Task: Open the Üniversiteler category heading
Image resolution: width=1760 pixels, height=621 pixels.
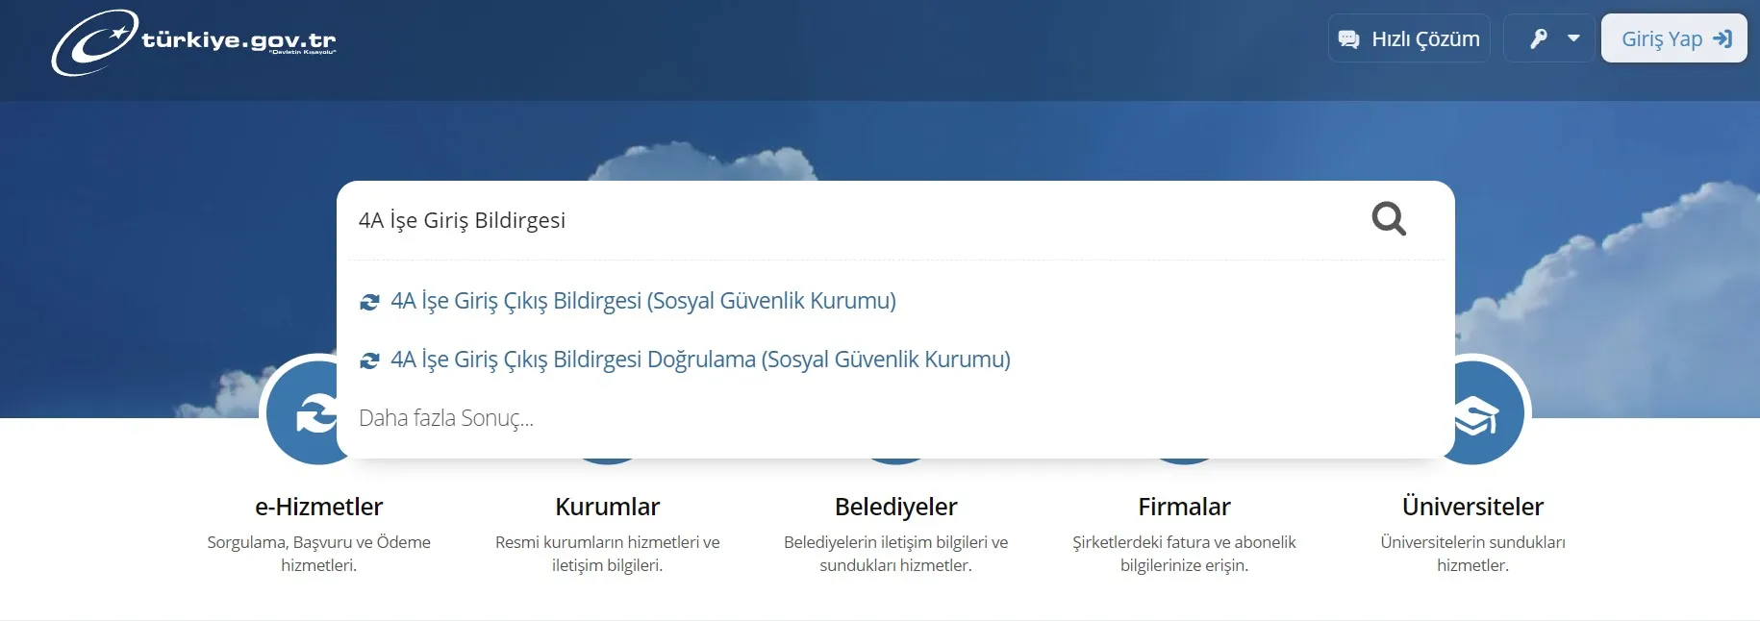Action: [x=1472, y=507]
